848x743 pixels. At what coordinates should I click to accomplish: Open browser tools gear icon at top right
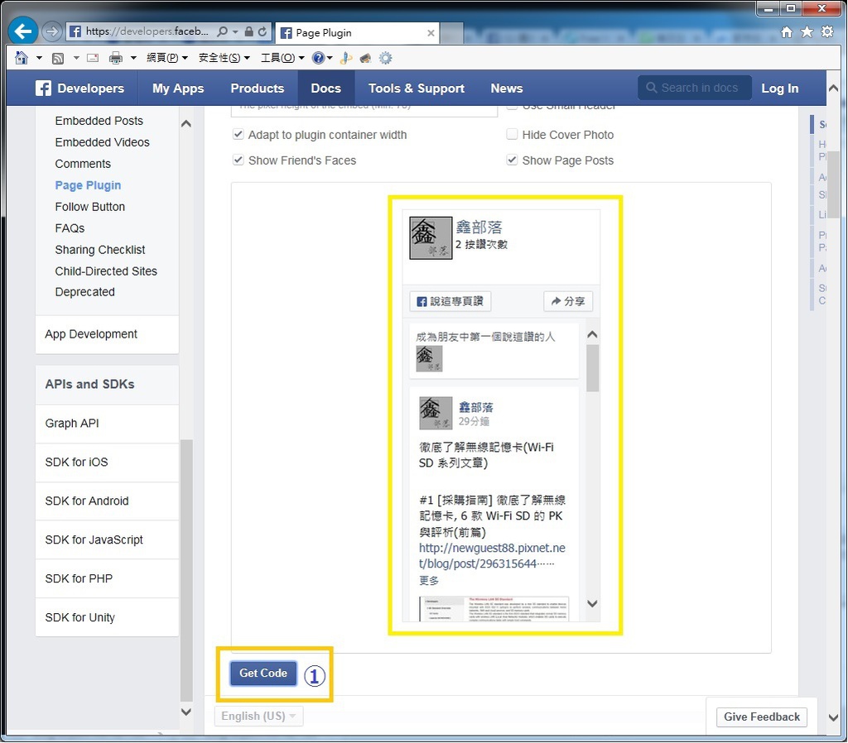coord(827,32)
